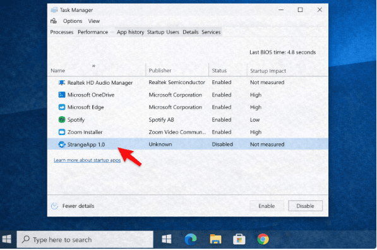Sort by the Publisher column header
Image resolution: width=377 pixels, height=250 pixels.
click(x=160, y=71)
